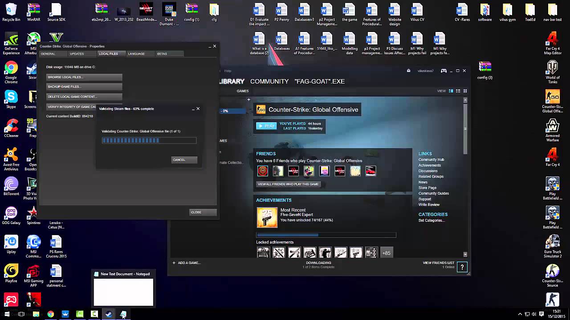570x320 pixels.
Task: Click the validation progress bar
Action: [x=149, y=140]
